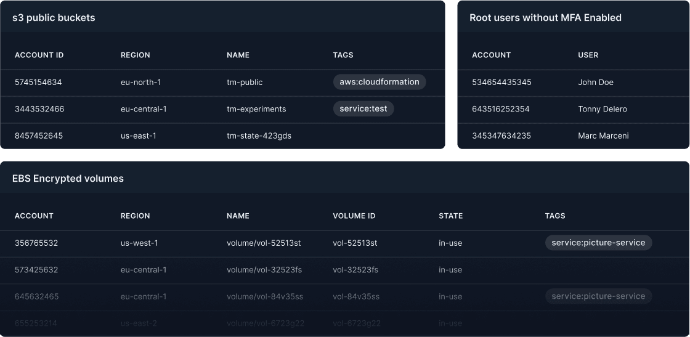Click the us-west-1 region cell

139,243
